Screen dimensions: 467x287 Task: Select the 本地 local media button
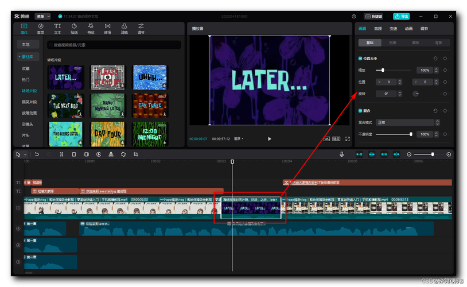pos(28,44)
